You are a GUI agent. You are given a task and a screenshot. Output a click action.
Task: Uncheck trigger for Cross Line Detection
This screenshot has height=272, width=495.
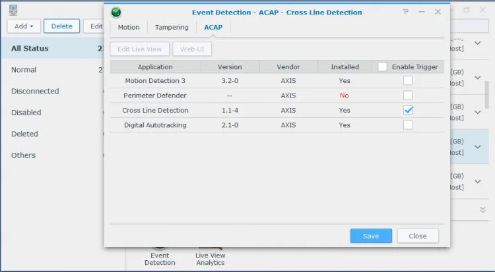point(408,110)
